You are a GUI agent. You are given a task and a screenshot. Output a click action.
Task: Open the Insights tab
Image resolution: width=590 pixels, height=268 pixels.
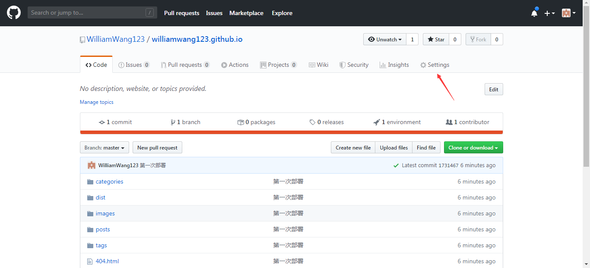(394, 65)
